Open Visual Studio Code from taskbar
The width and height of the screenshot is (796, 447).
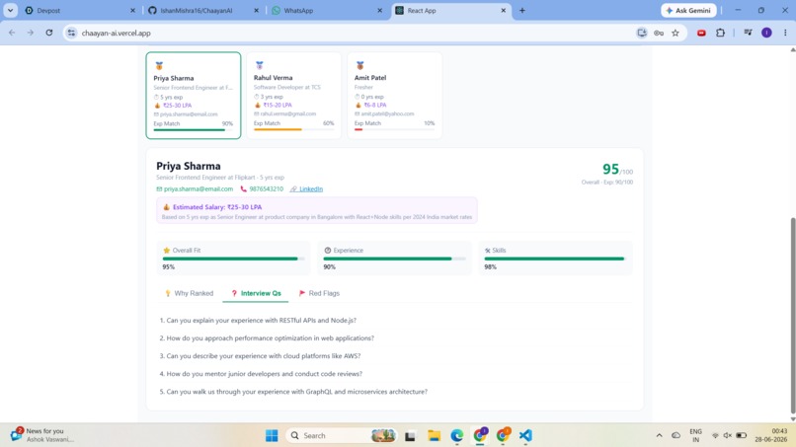[x=525, y=435]
